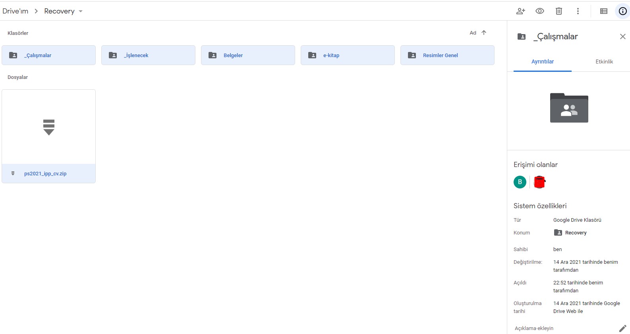Click the green B user avatar

(520, 182)
